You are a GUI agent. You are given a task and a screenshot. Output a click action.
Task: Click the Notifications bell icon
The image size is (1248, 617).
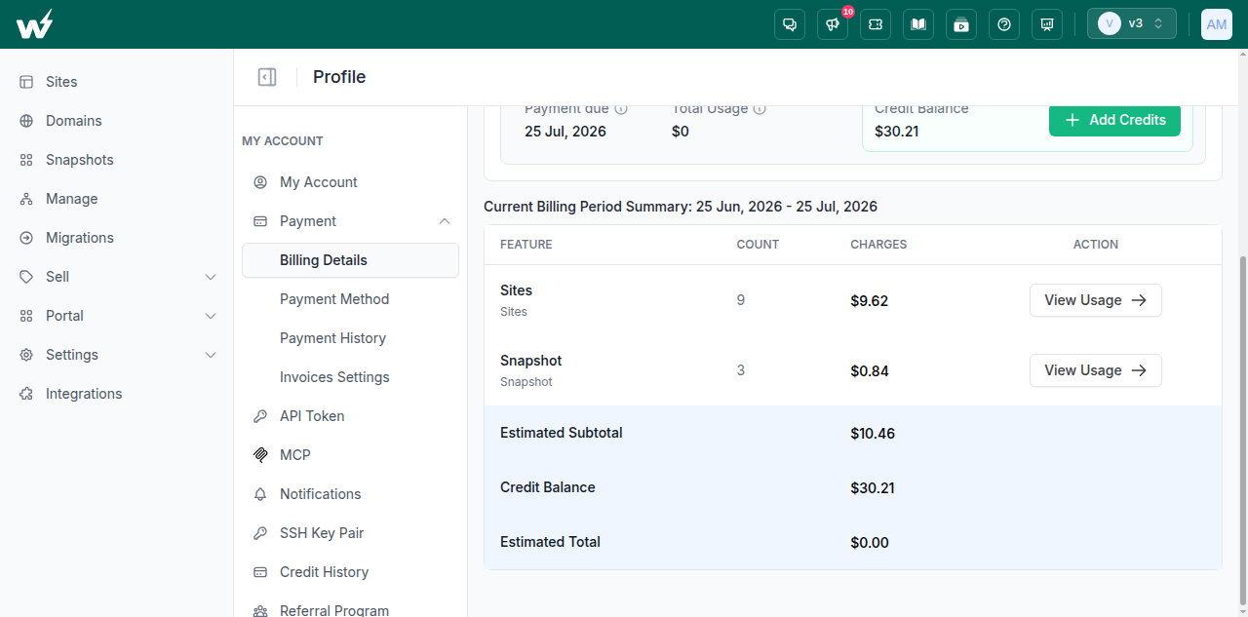point(260,494)
